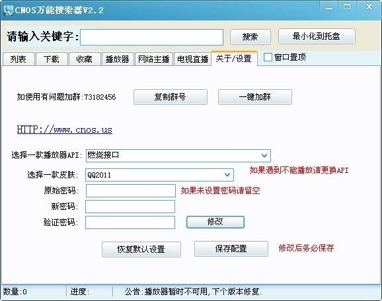Image resolution: width=382 pixels, height=301 pixels.
Task: Go to the 收藏 tab
Action: (x=85, y=59)
